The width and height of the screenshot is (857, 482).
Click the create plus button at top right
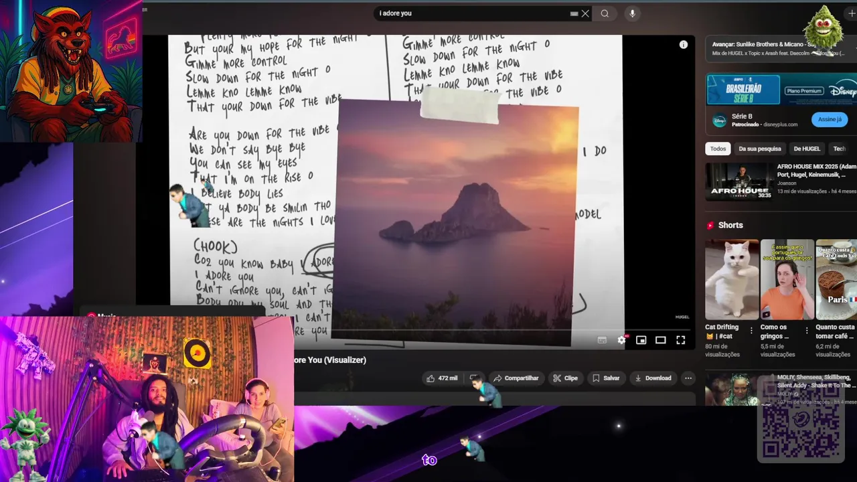(852, 13)
